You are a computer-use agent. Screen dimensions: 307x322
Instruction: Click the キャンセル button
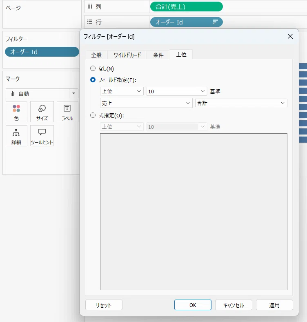click(x=234, y=305)
